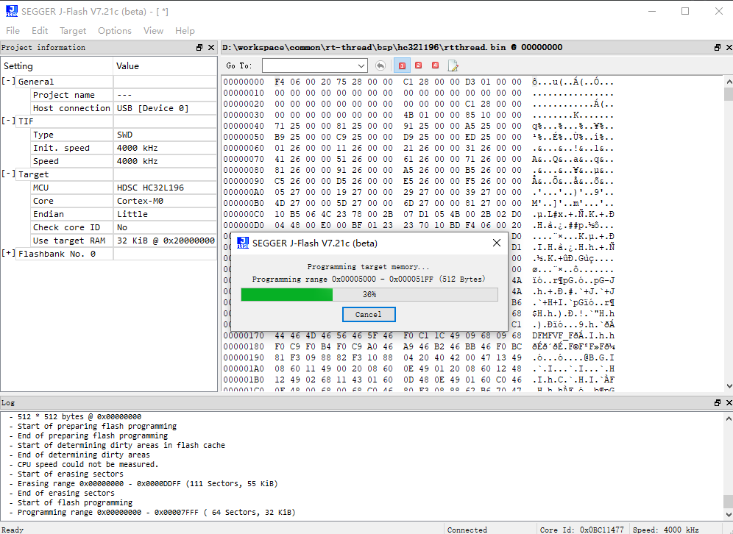Open the Target menu
The image size is (733, 534).
pyautogui.click(x=73, y=31)
